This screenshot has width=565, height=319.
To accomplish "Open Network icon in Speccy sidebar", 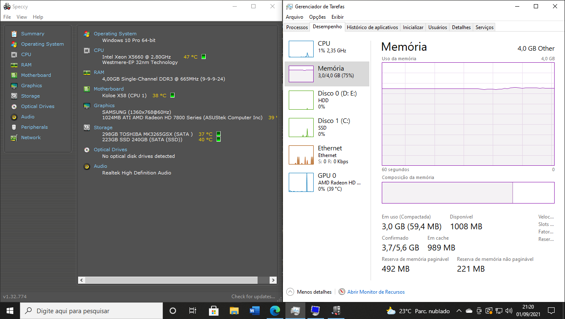I will 14,137.
